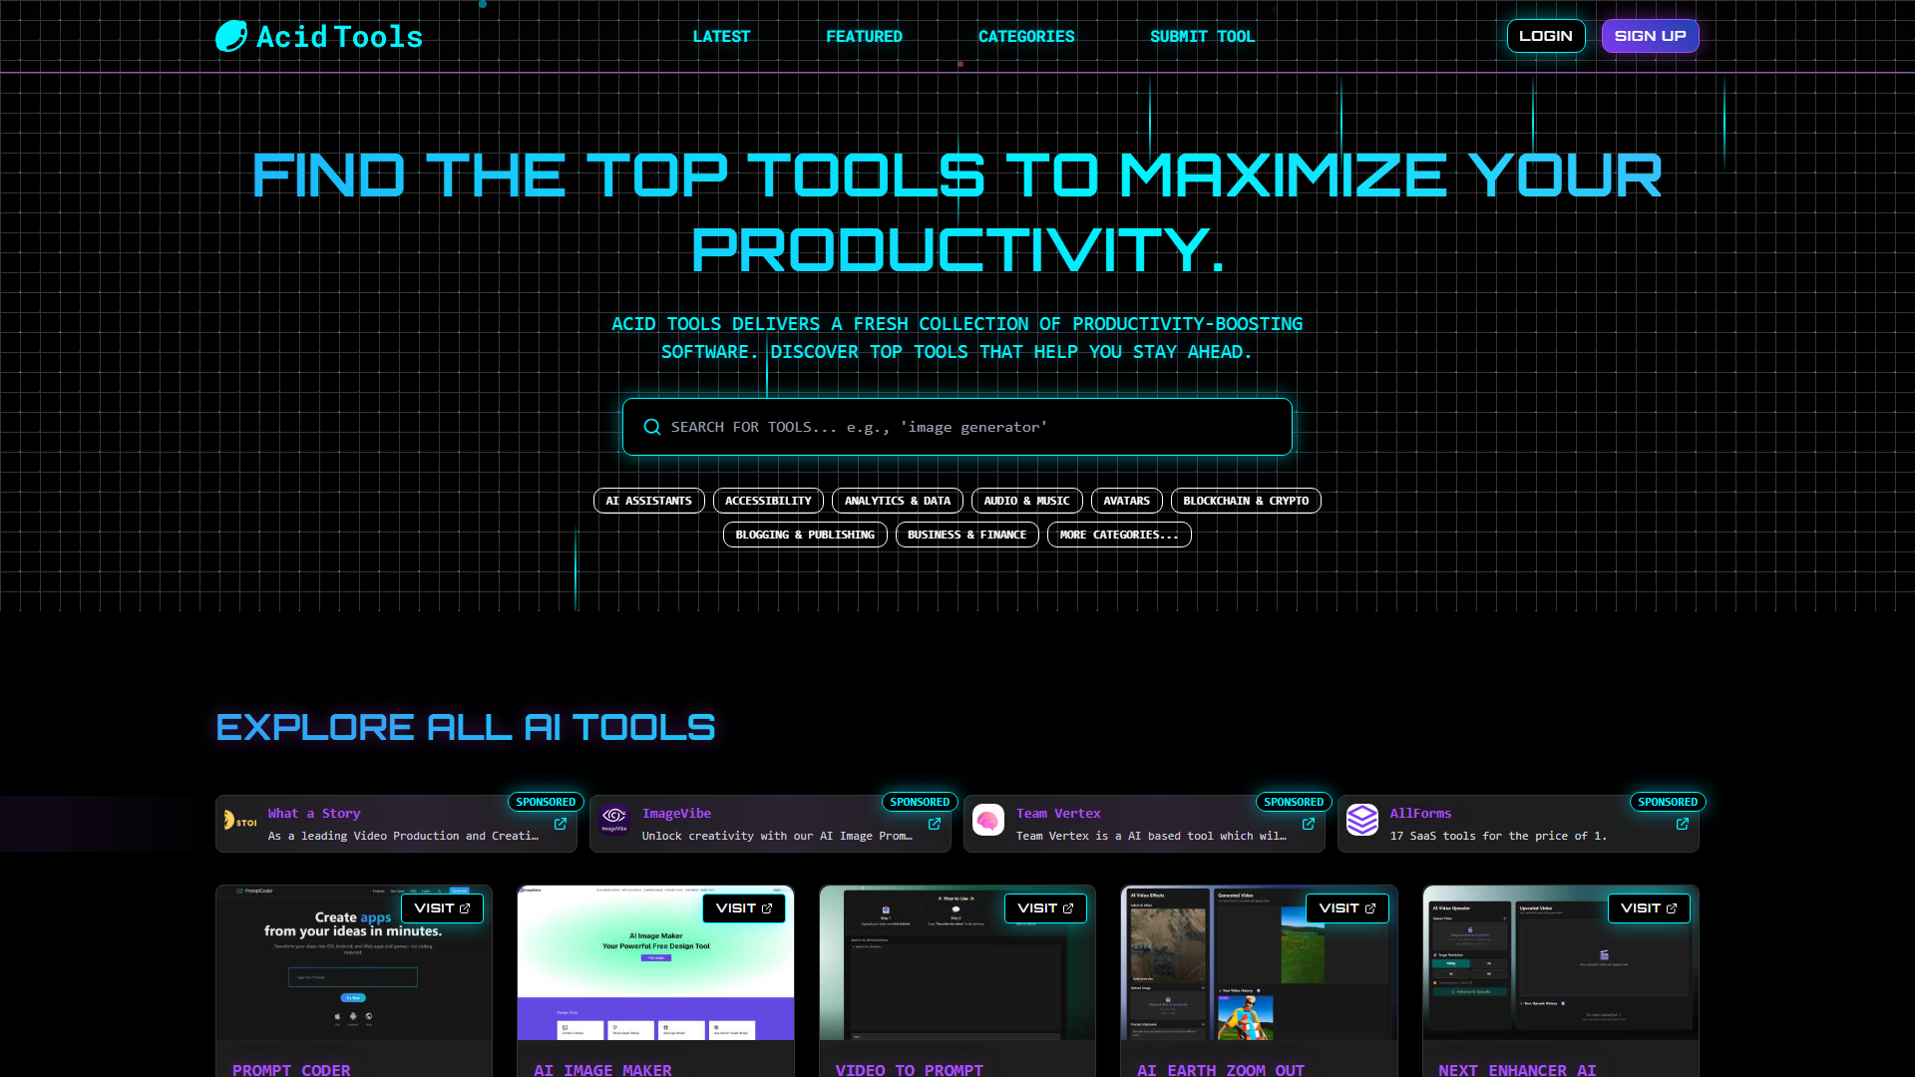Click the AI EARTH ZOOM OUT title
The height and width of the screenshot is (1077, 1915).
coord(1221,1069)
